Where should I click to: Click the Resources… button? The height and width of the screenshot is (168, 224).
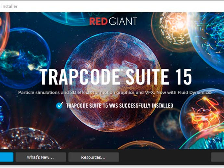click(93, 157)
